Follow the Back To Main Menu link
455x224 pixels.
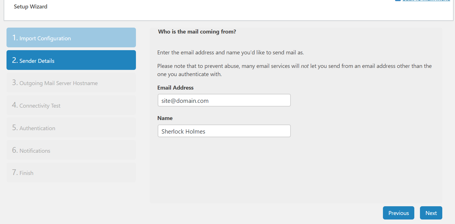[426, 1]
